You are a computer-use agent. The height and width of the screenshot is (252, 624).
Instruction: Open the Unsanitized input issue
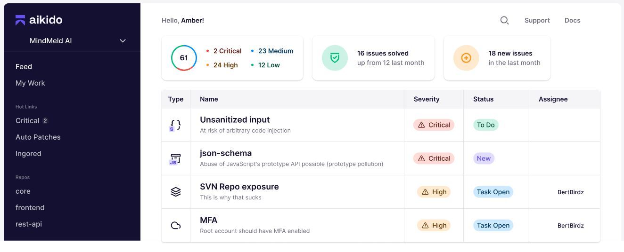(235, 120)
